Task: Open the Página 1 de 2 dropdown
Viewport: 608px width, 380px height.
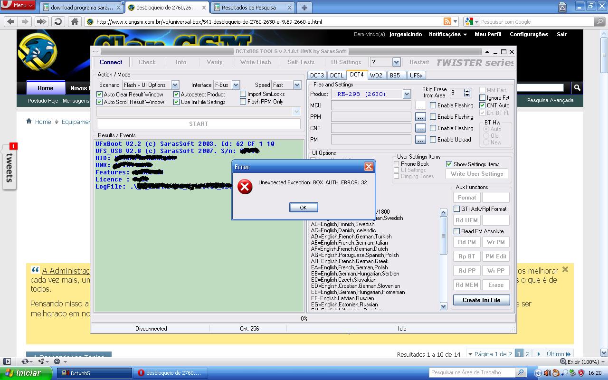Action: coord(490,354)
